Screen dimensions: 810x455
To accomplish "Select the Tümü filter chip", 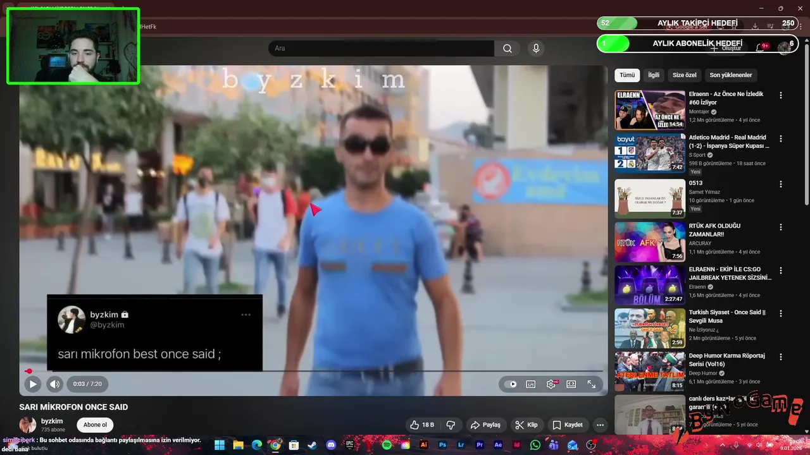I will click(x=627, y=75).
